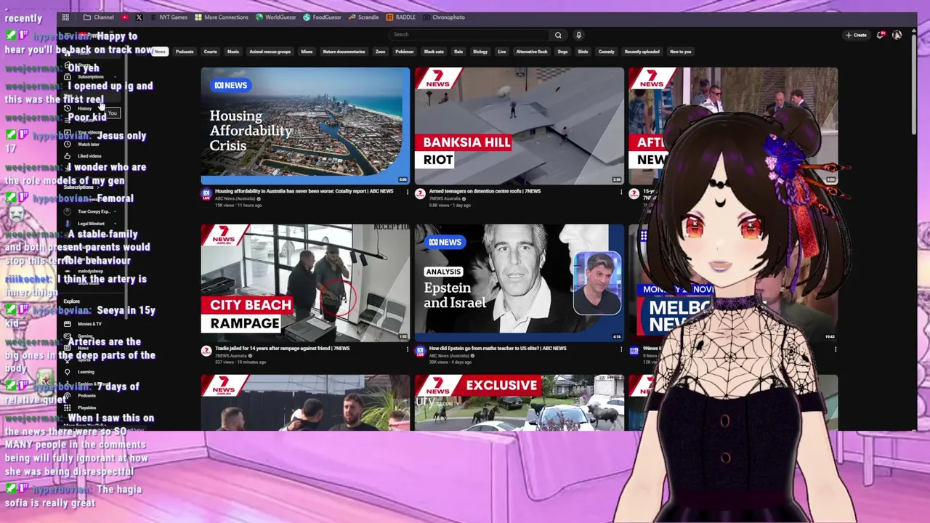Open the 7NEWS Exclusive video thumbnail
Viewport: 930px width, 523px height.
pos(519,402)
